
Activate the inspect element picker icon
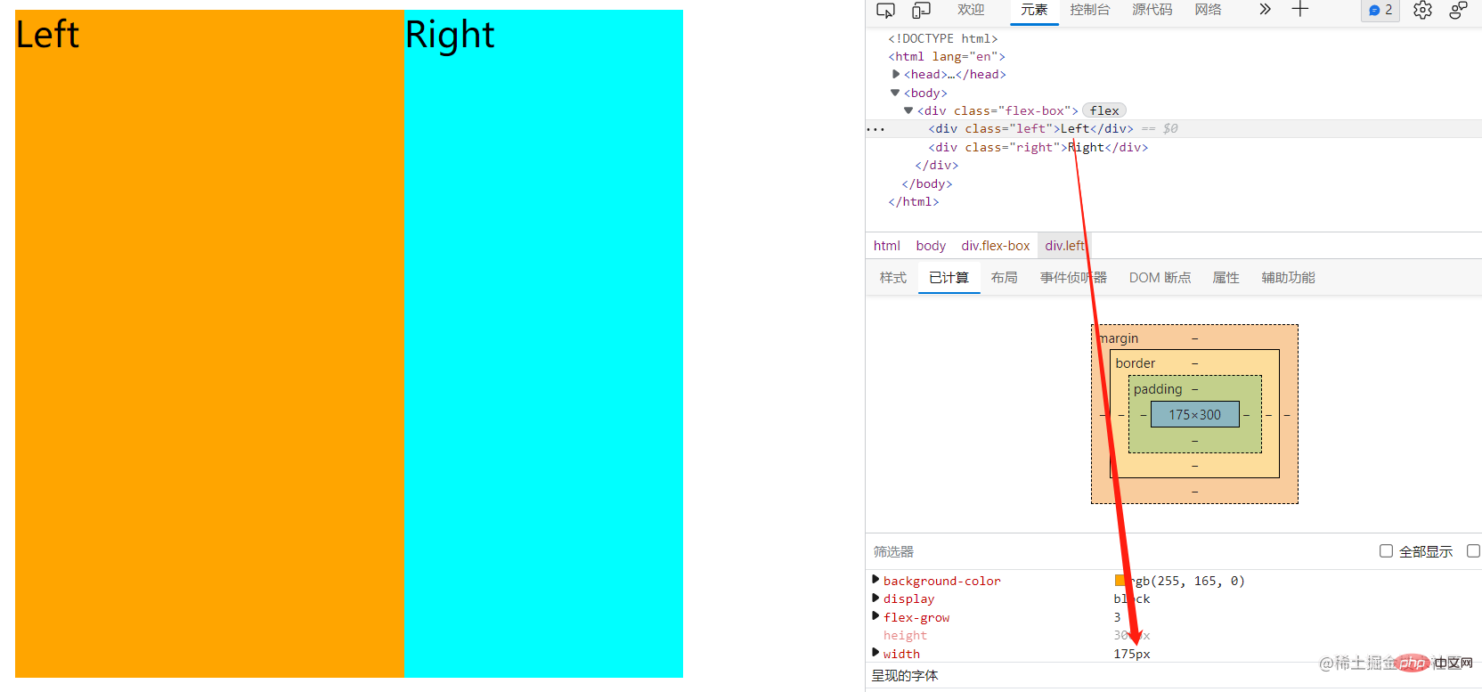885,10
